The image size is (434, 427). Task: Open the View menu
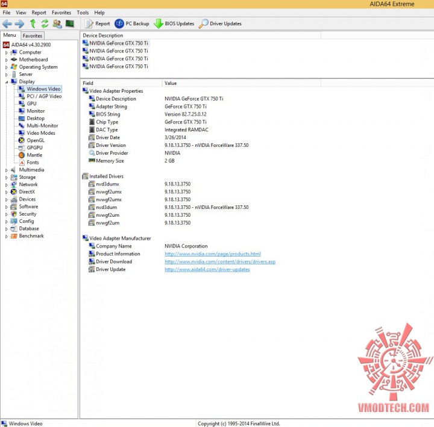click(x=20, y=13)
